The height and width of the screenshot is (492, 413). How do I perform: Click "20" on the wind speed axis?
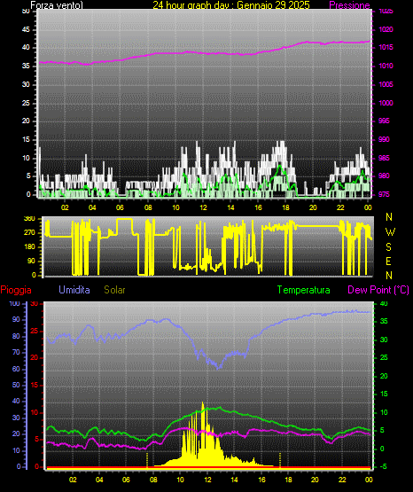[x=26, y=121]
